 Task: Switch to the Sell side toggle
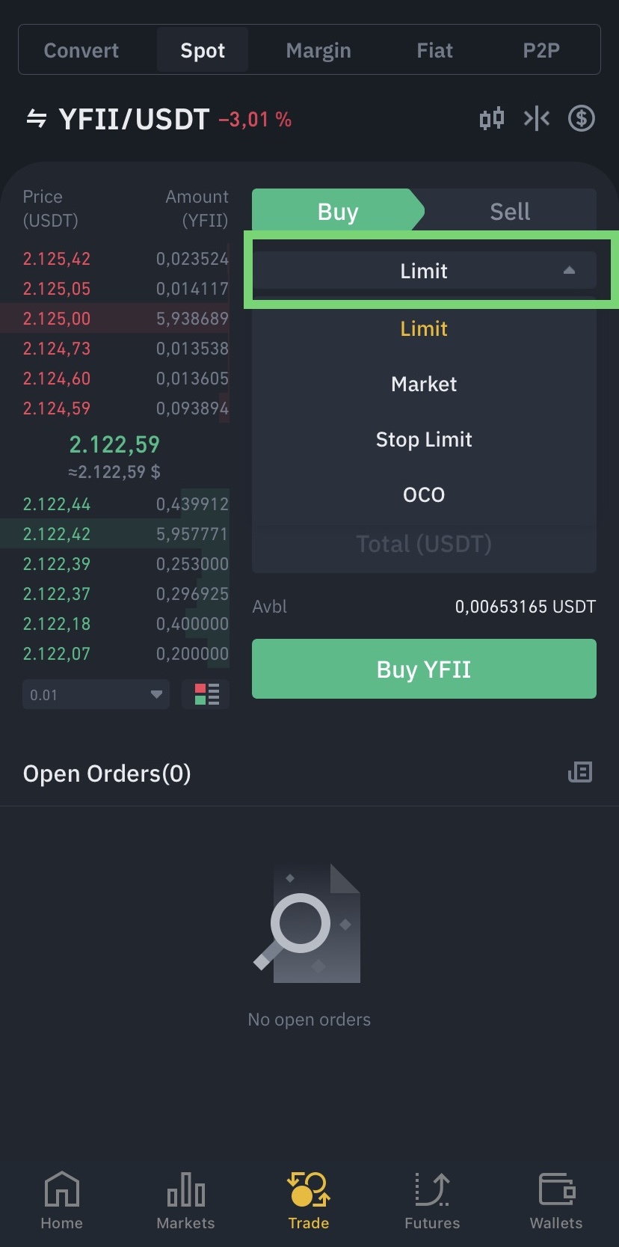(x=510, y=212)
